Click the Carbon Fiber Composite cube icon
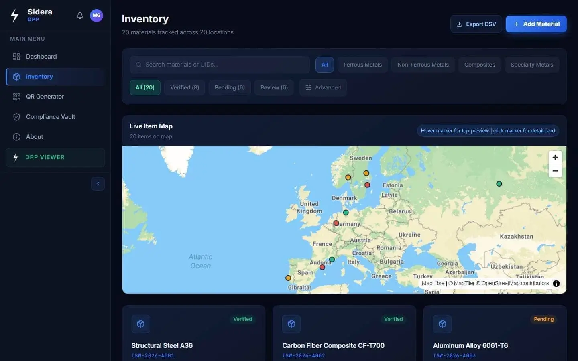578x361 pixels. point(291,324)
